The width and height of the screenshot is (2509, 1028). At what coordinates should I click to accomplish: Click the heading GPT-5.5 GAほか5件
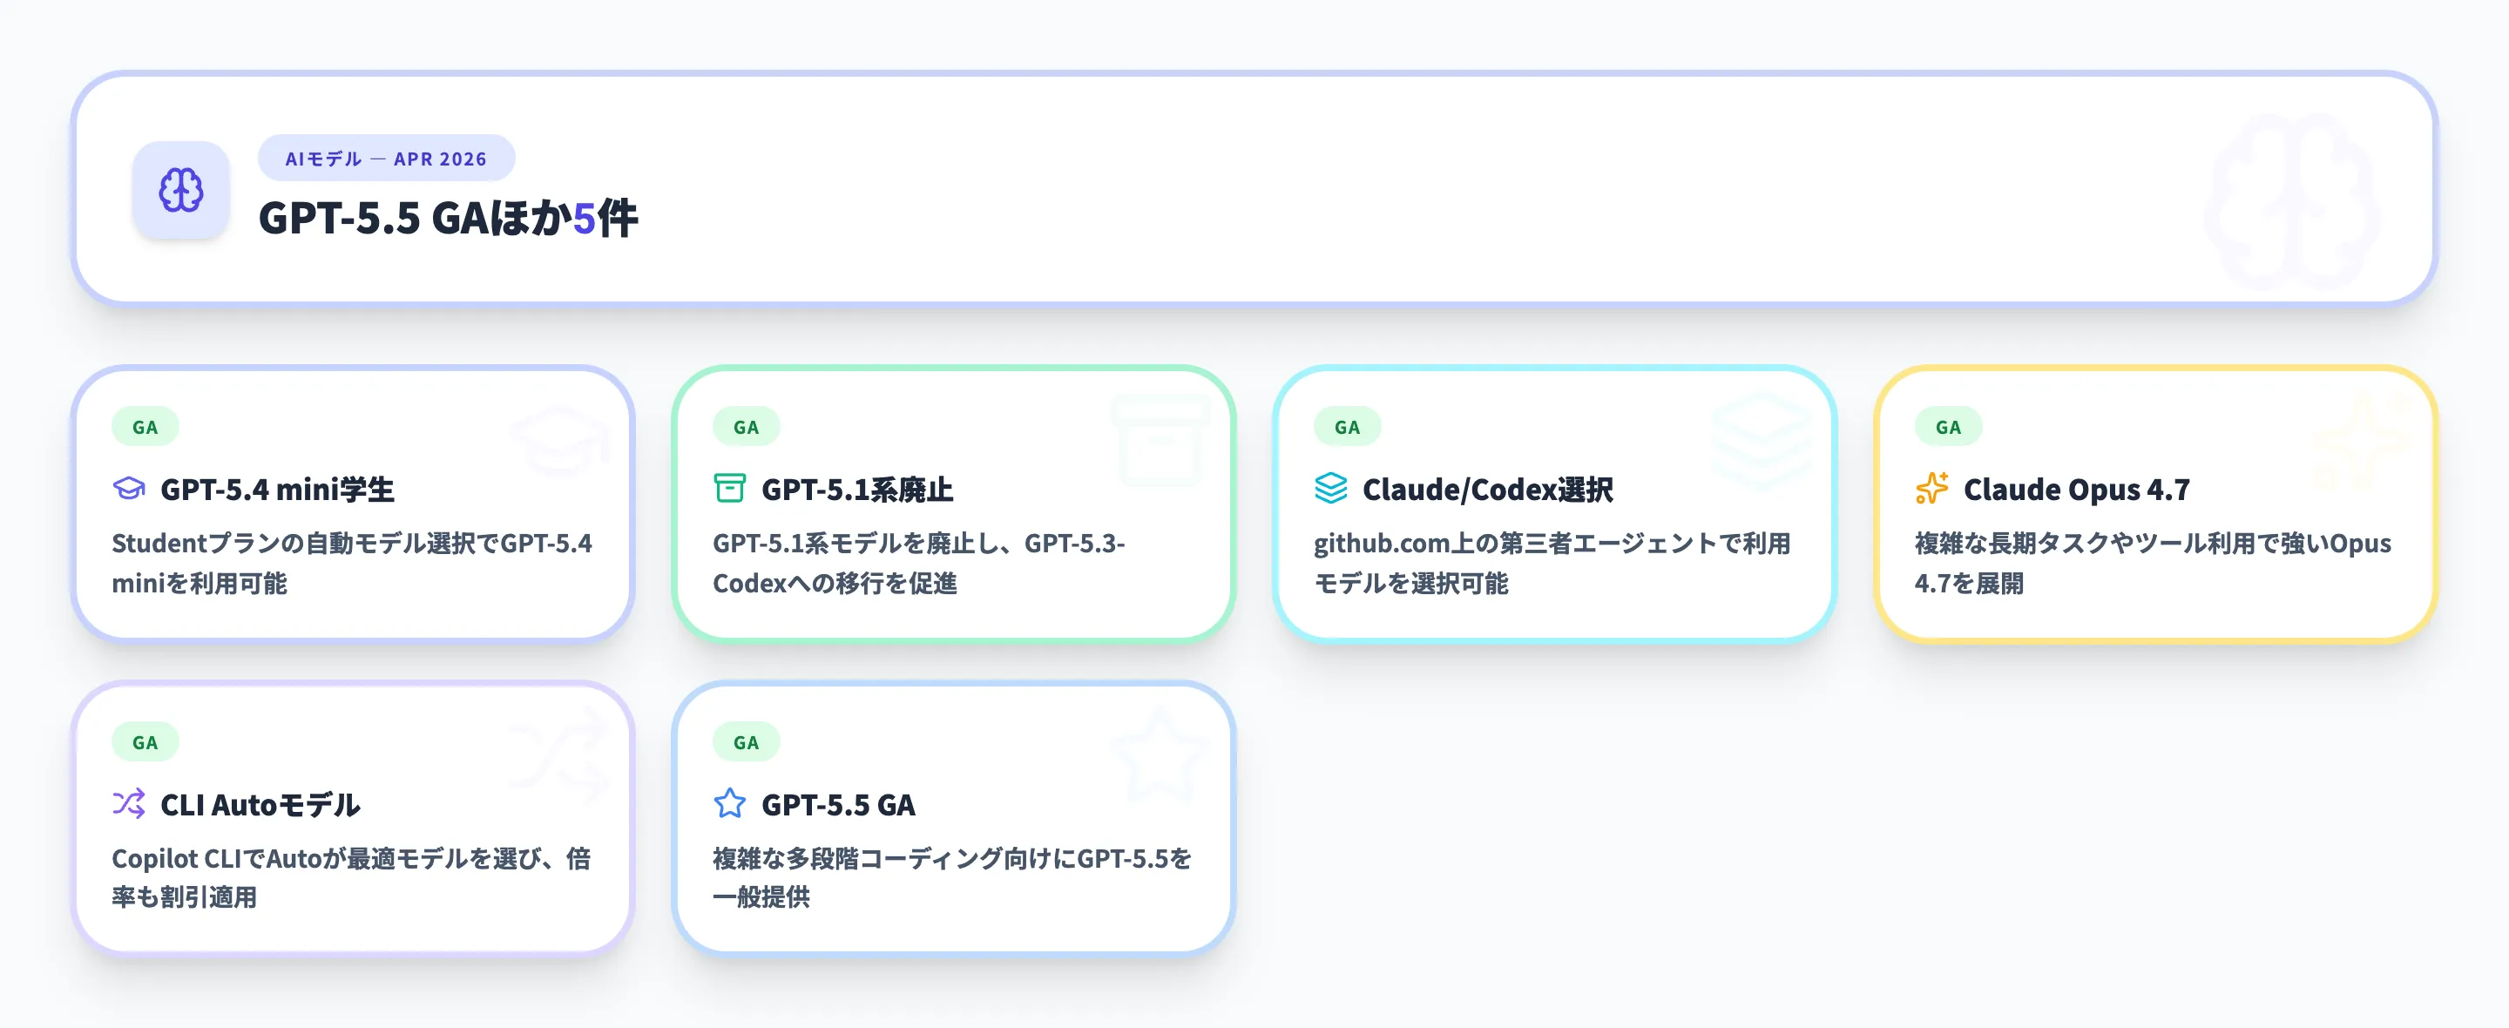448,217
